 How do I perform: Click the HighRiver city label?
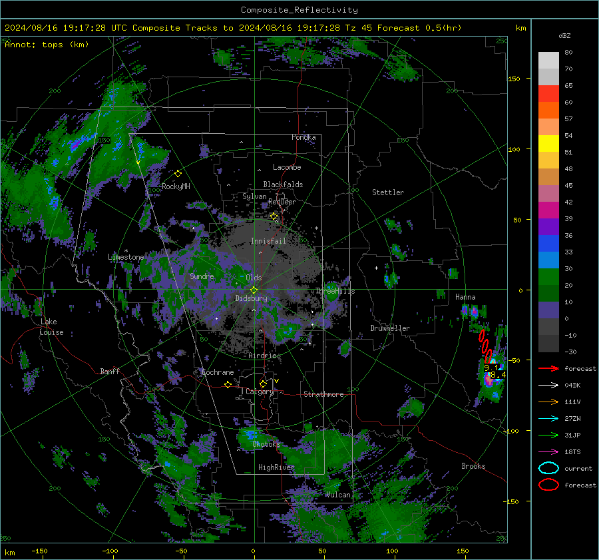(276, 467)
